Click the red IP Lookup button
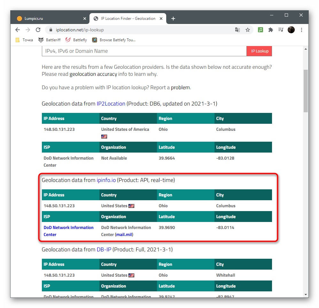The image size is (319, 308). pyautogui.click(x=260, y=51)
